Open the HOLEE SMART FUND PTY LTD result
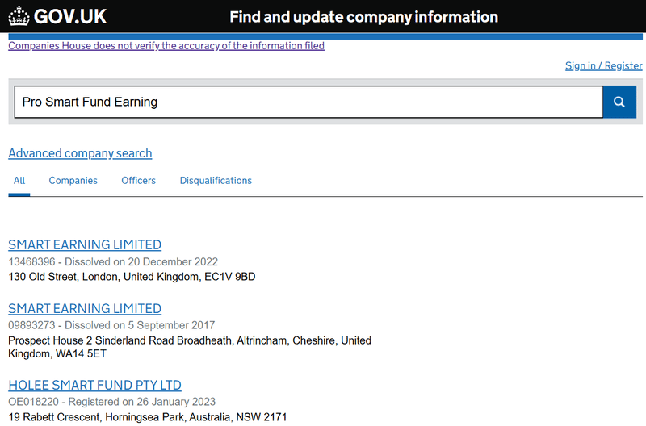This screenshot has height=426, width=646. [x=94, y=385]
